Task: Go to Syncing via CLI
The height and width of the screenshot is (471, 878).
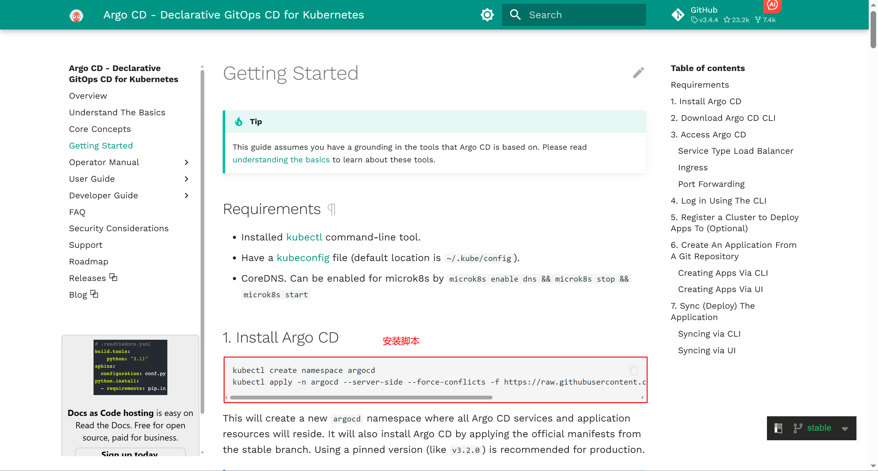Action: click(709, 334)
